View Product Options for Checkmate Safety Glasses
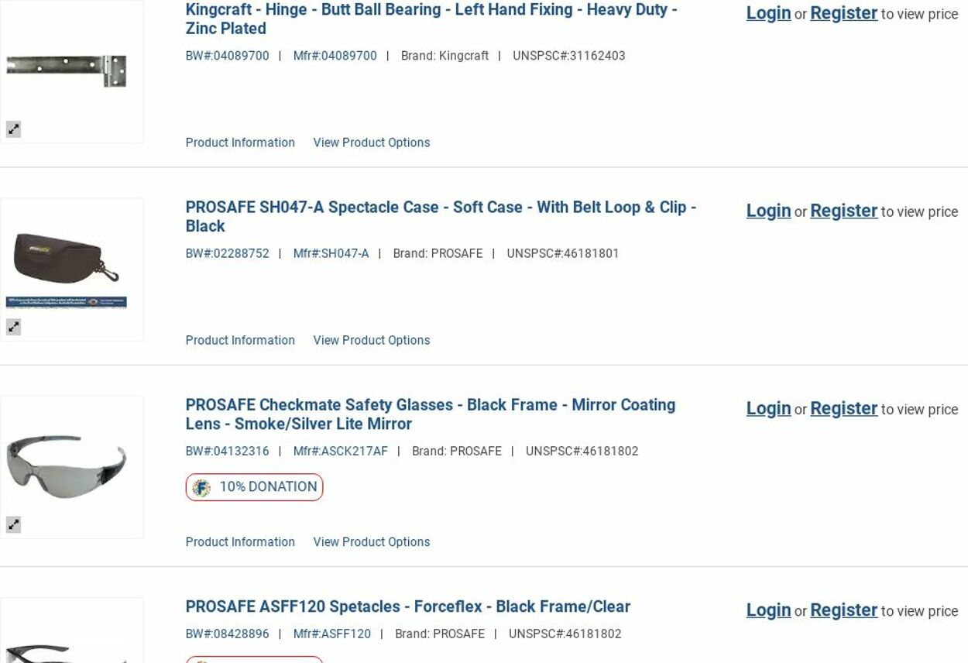The image size is (968, 663). [371, 542]
